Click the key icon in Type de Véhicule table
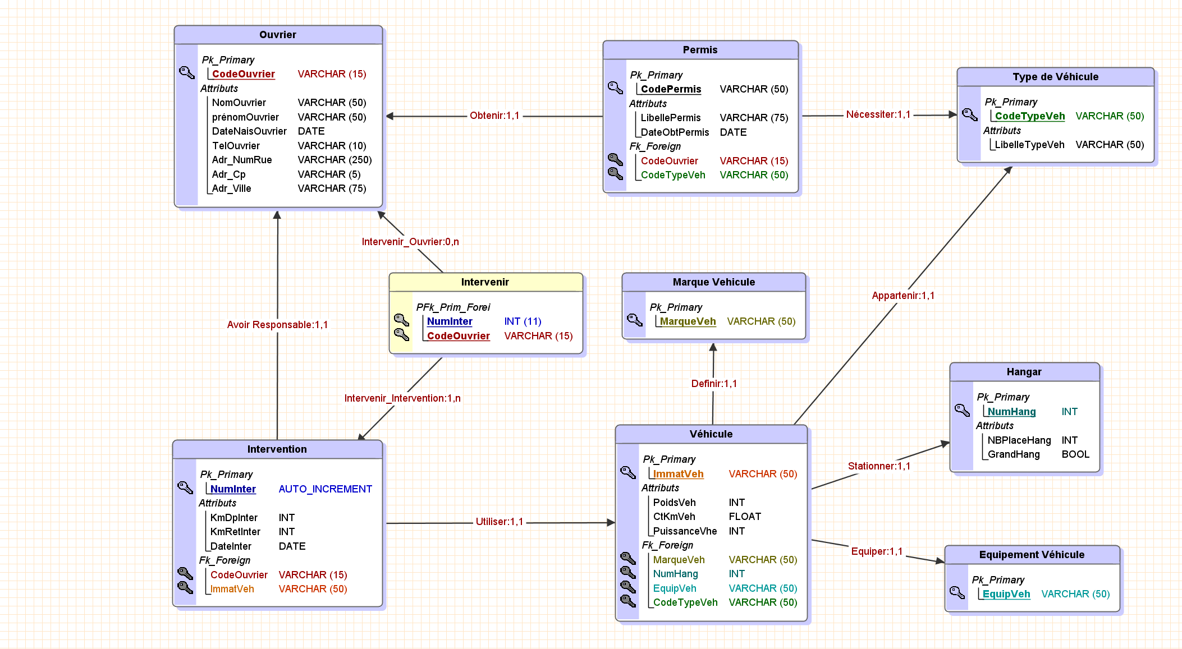The width and height of the screenshot is (1182, 649). [x=970, y=114]
